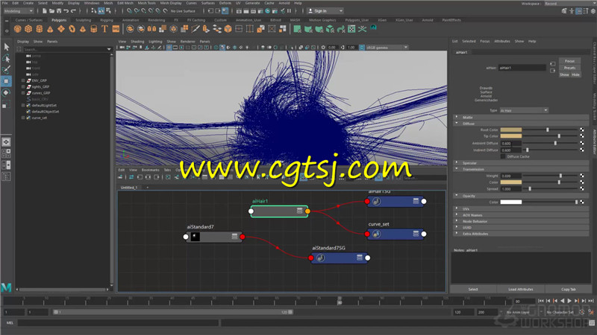Click the Copy Tab button
Viewport: 597px width, 335px height.
568,290
